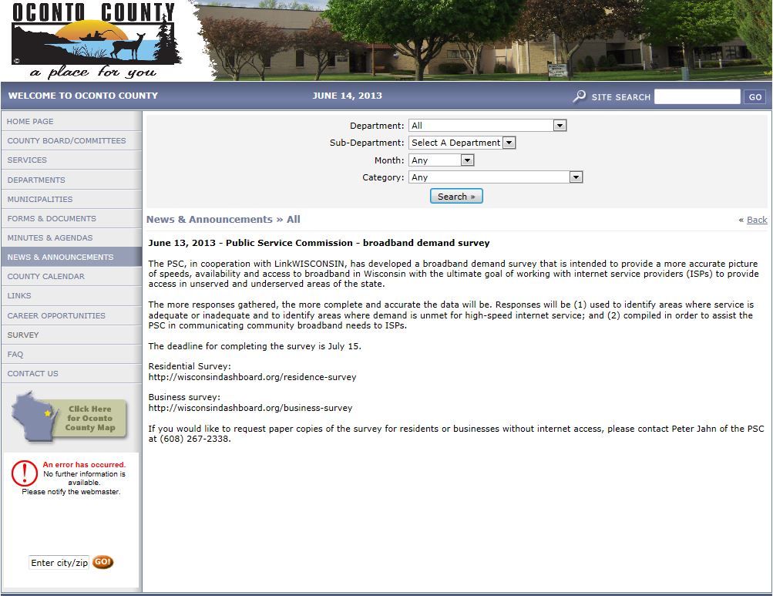
Task: Open Links menu item
Action: pos(72,295)
